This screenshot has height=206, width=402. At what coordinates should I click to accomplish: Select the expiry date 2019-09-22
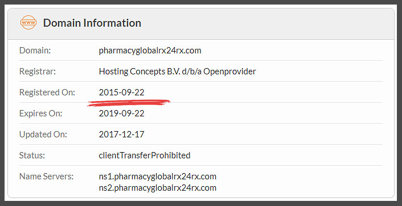121,113
